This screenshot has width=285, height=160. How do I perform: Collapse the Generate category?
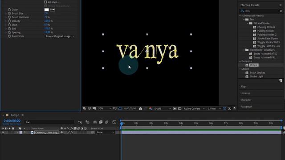pos(240,61)
